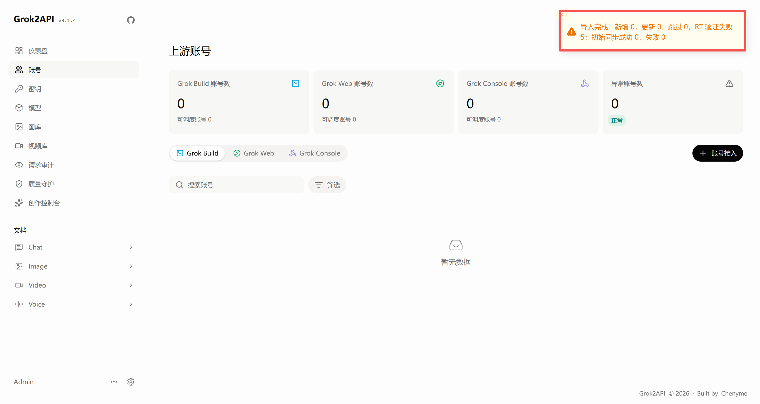This screenshot has height=404, width=760.
Task: Open the 创作控制台 creation console page
Action: click(x=74, y=203)
